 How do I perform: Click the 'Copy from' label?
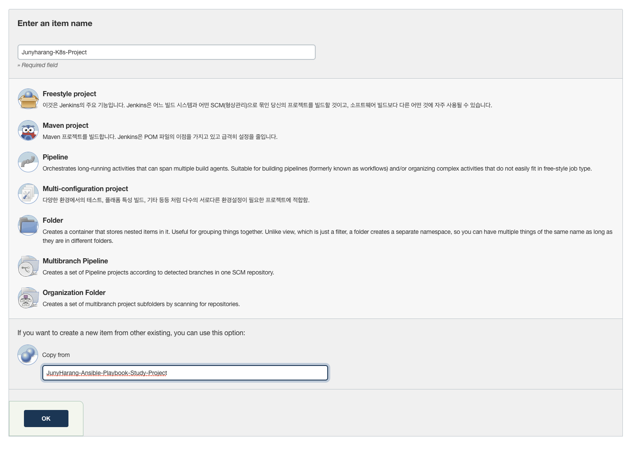[x=56, y=355]
